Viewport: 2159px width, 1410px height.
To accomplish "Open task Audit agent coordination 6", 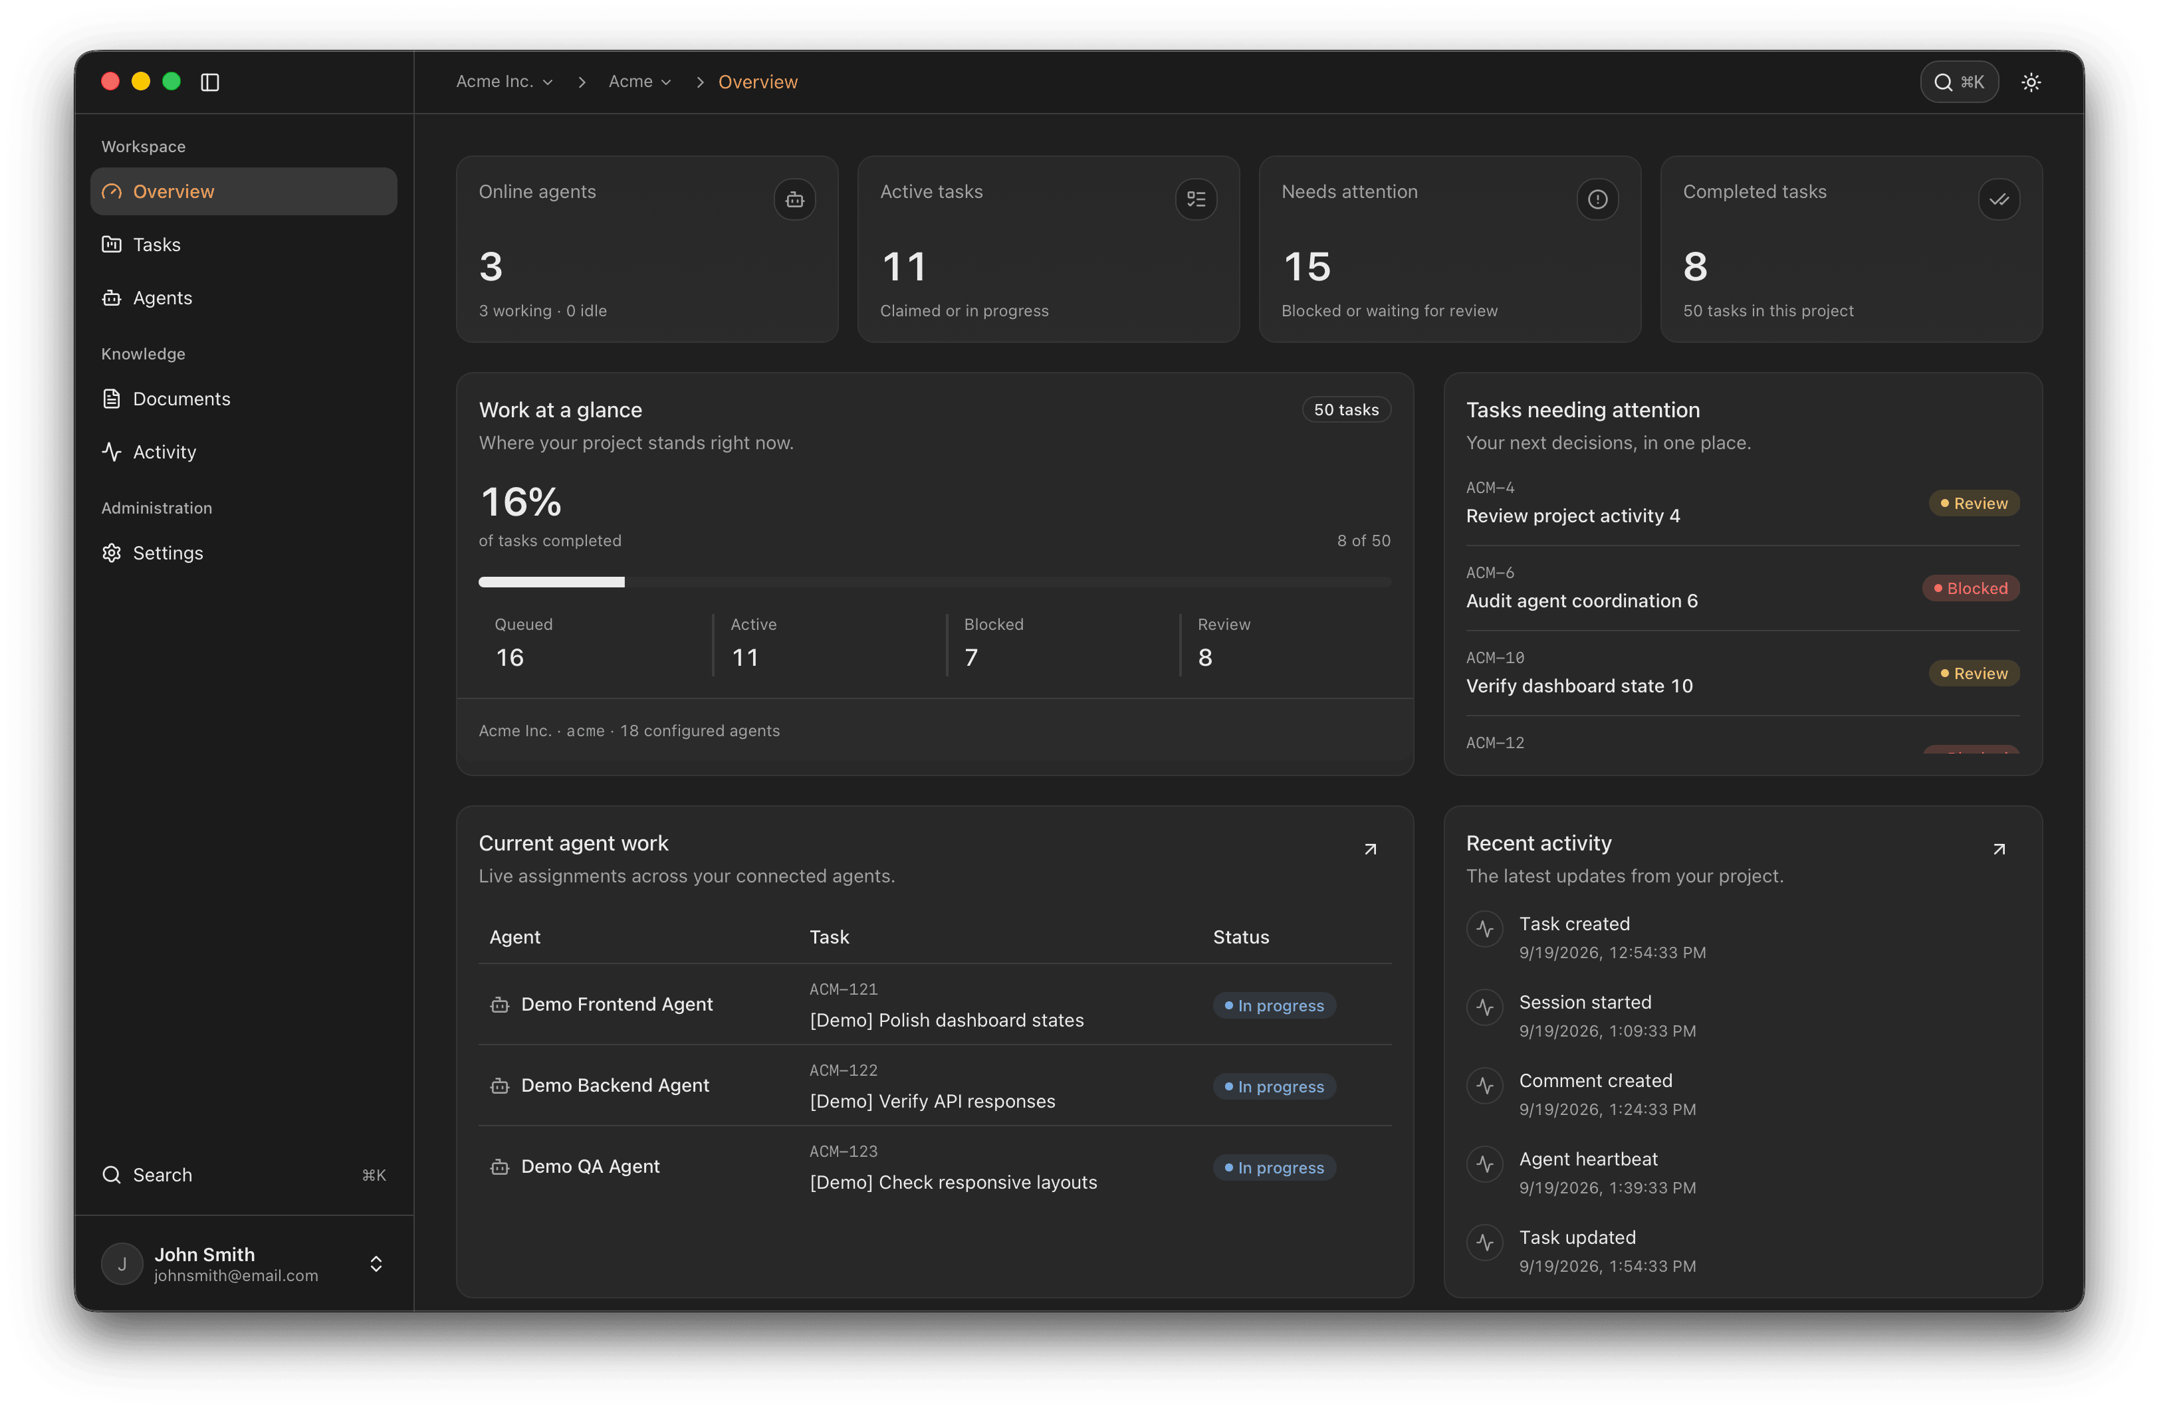I will tap(1582, 601).
